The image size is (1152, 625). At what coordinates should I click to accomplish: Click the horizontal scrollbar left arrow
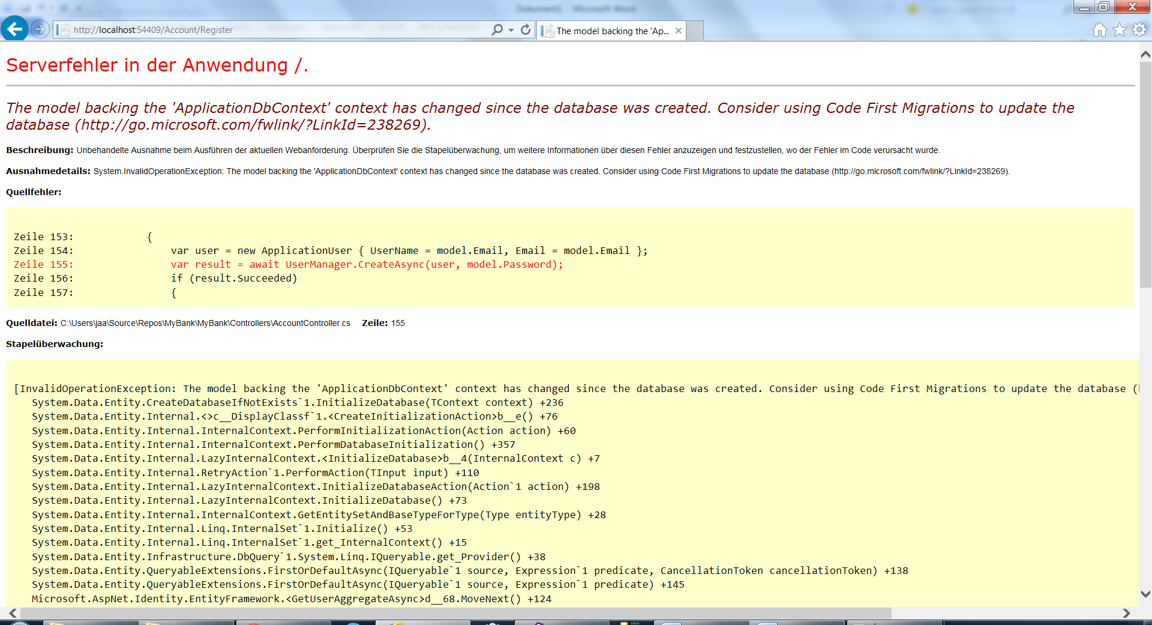pos(13,613)
